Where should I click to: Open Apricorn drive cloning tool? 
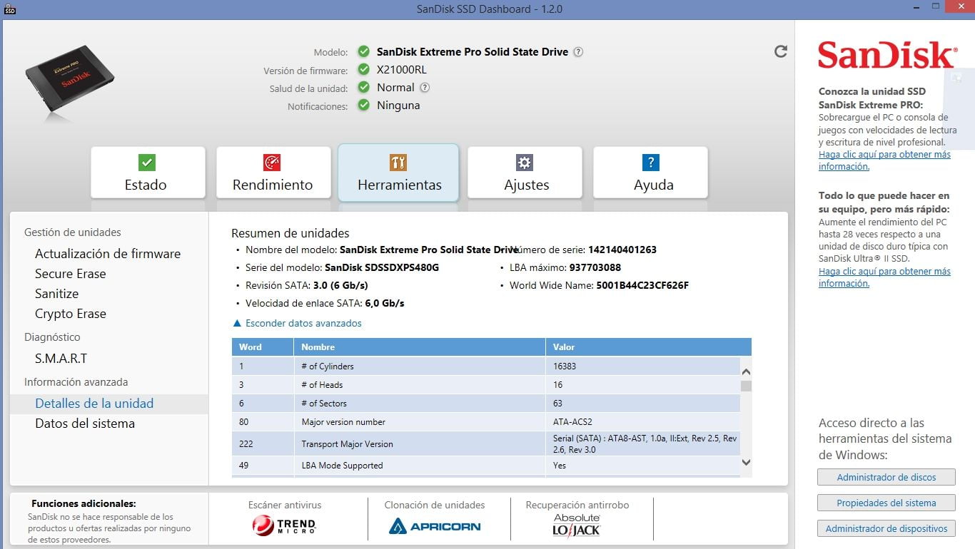click(x=434, y=526)
